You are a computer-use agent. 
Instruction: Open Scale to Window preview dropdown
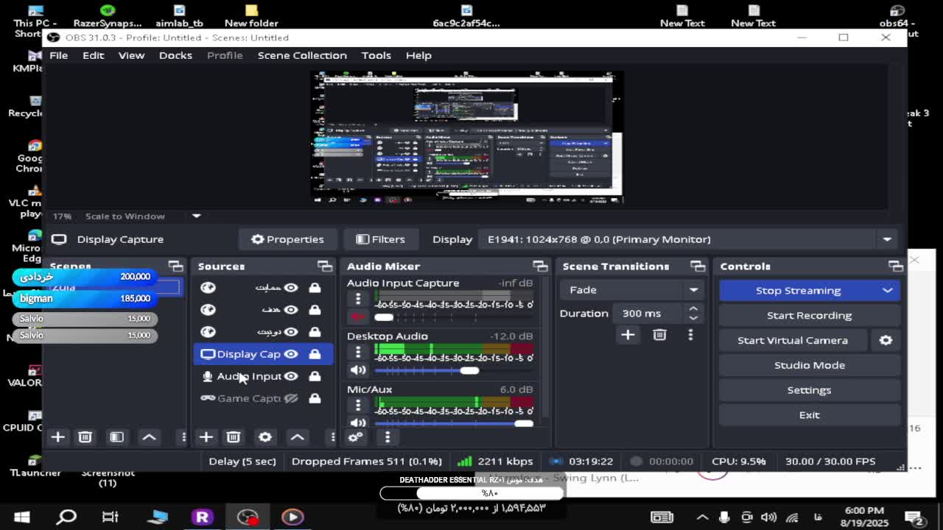[196, 216]
